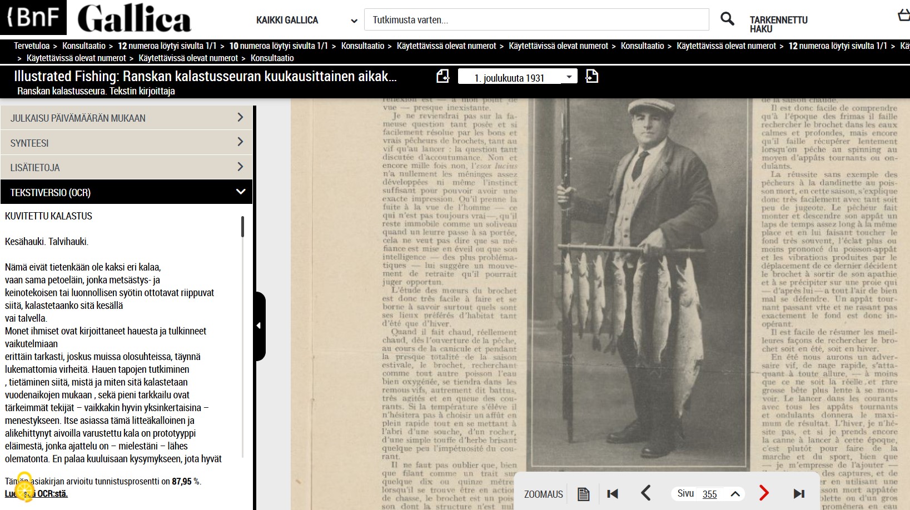Go to previous page arrow

click(646, 493)
